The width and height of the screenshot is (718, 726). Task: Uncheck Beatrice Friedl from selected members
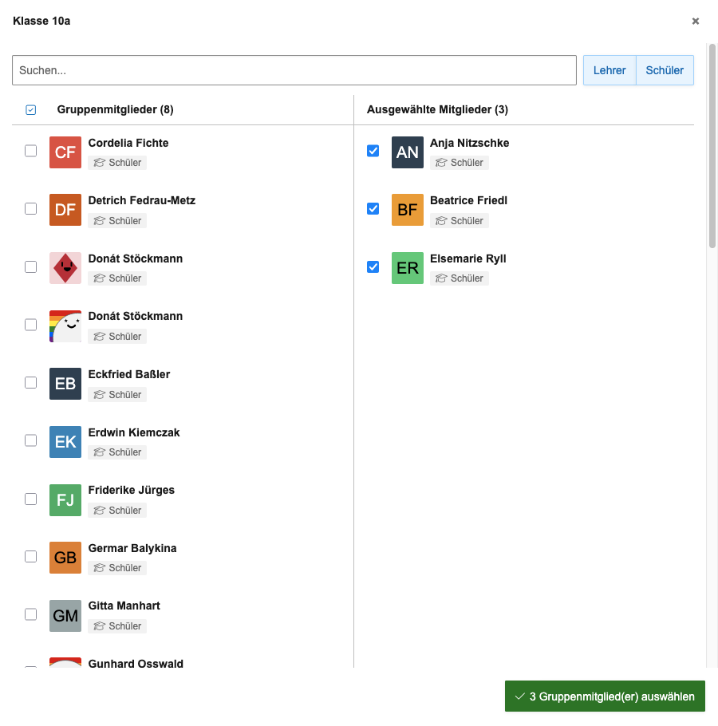[x=373, y=209]
